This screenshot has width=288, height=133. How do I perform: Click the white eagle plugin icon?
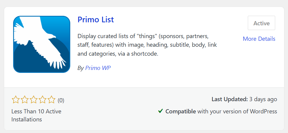click(x=42, y=44)
